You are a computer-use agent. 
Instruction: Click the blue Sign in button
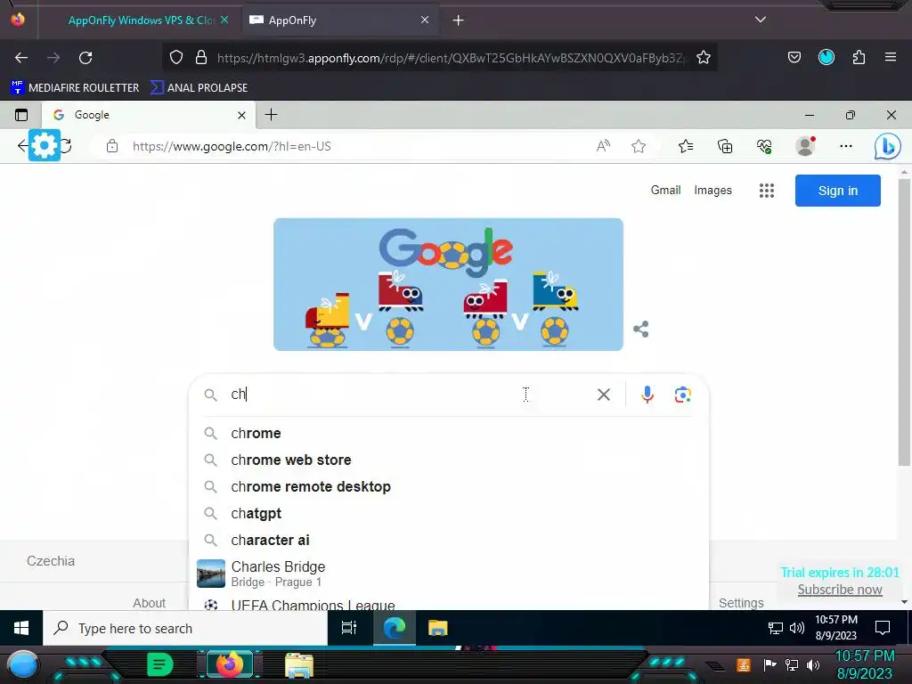[x=837, y=191]
